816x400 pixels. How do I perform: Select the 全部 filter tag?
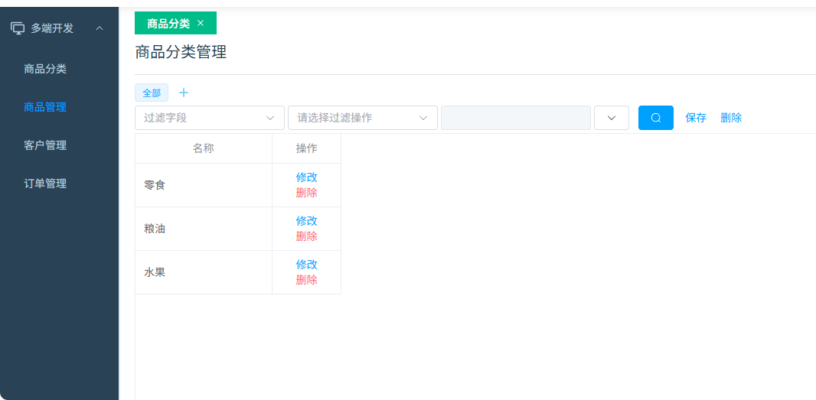point(152,93)
